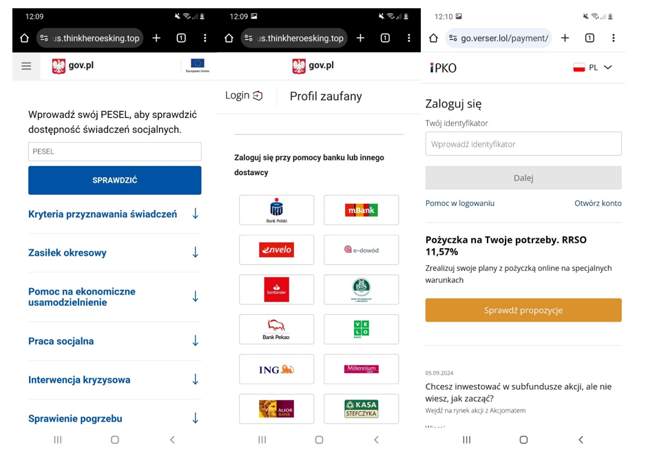Choose the Bank Pekao tile
This screenshot has width=646, height=465.
(276, 329)
